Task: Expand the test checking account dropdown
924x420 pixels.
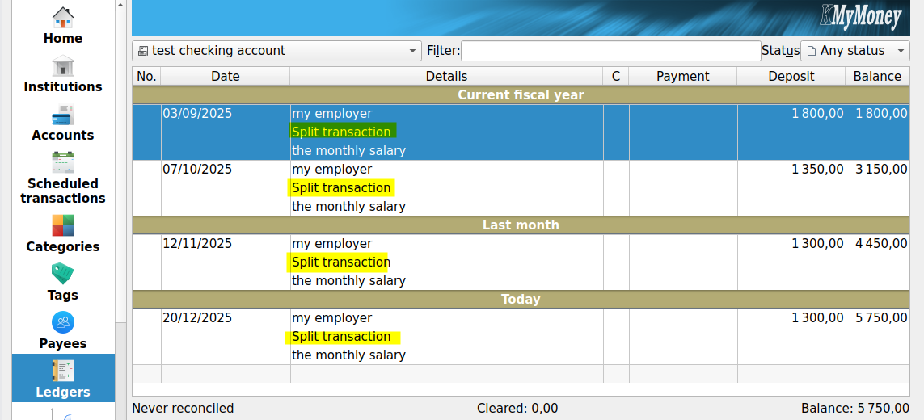Action: (x=277, y=51)
